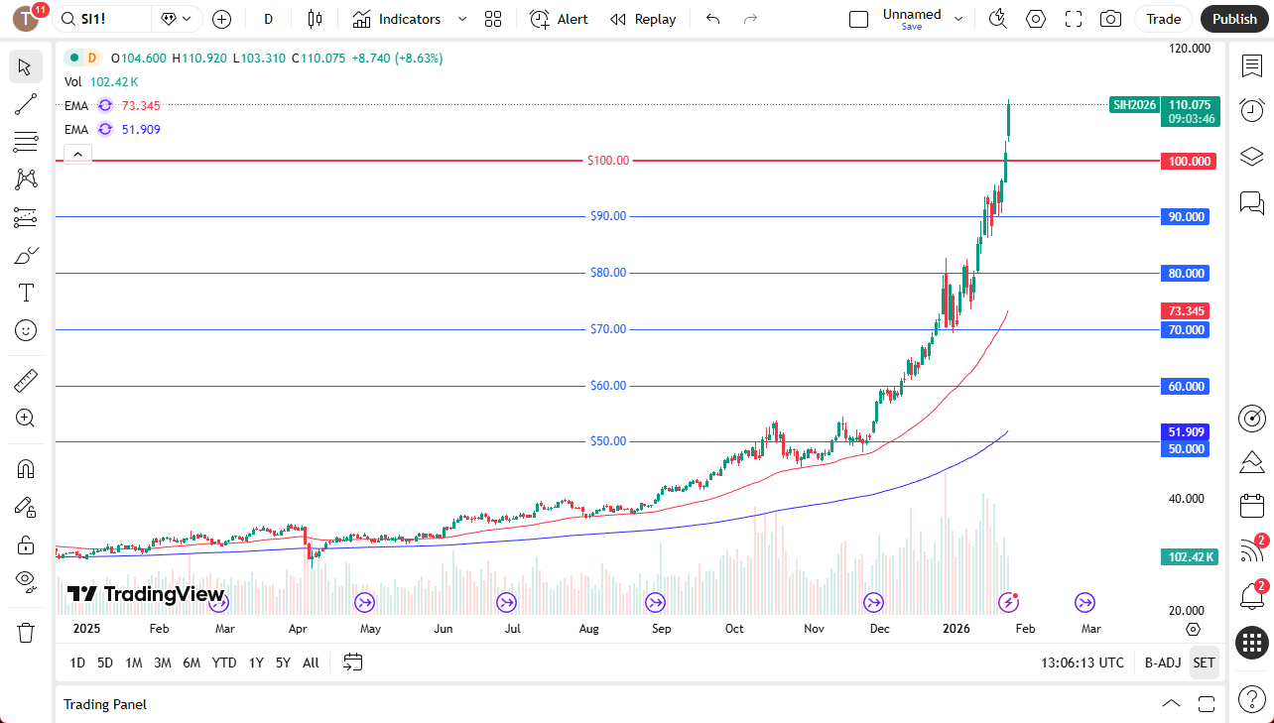Toggle the SET settlement price option
The height and width of the screenshot is (723, 1274).
click(x=1204, y=663)
